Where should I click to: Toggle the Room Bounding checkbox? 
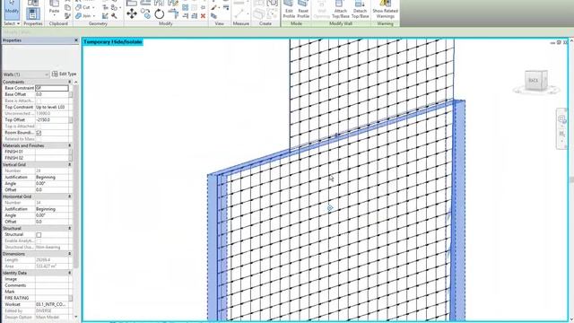click(39, 133)
